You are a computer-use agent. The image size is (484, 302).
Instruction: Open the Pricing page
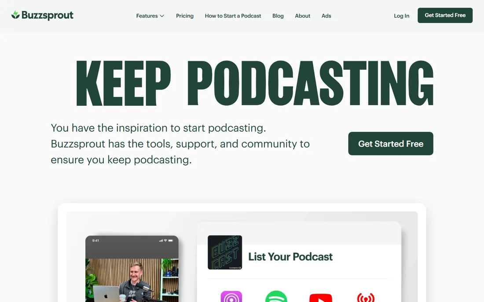click(x=185, y=16)
